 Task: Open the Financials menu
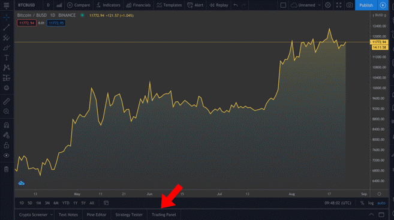139,5
